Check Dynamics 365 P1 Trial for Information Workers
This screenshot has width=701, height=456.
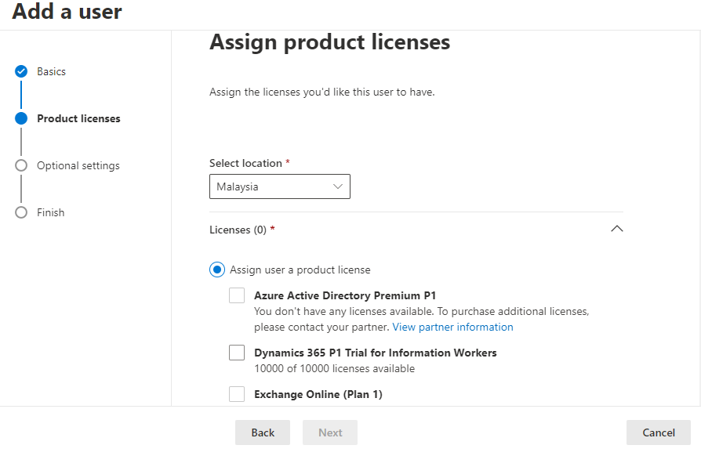[237, 353]
